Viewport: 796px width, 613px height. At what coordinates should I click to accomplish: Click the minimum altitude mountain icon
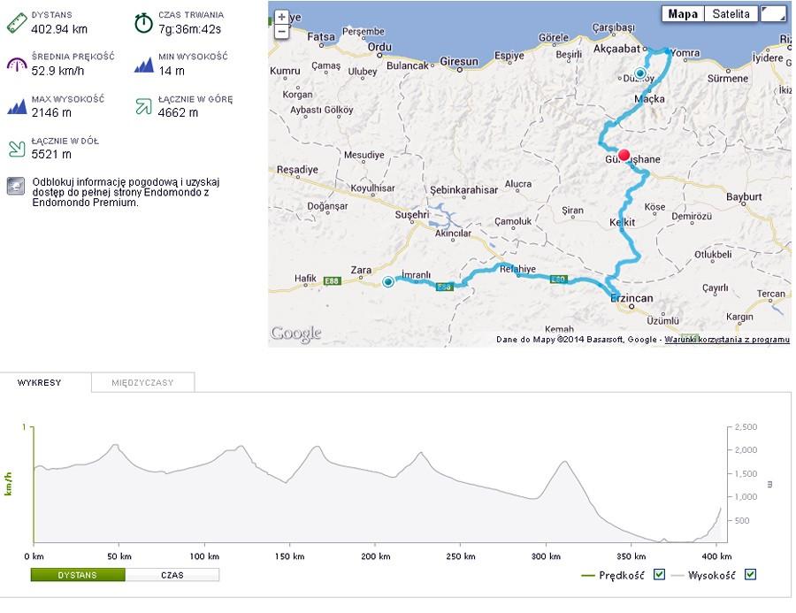pyautogui.click(x=143, y=65)
